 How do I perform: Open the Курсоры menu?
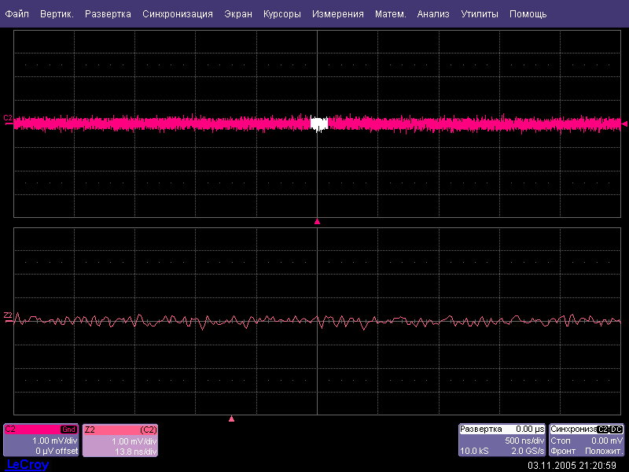(x=282, y=14)
